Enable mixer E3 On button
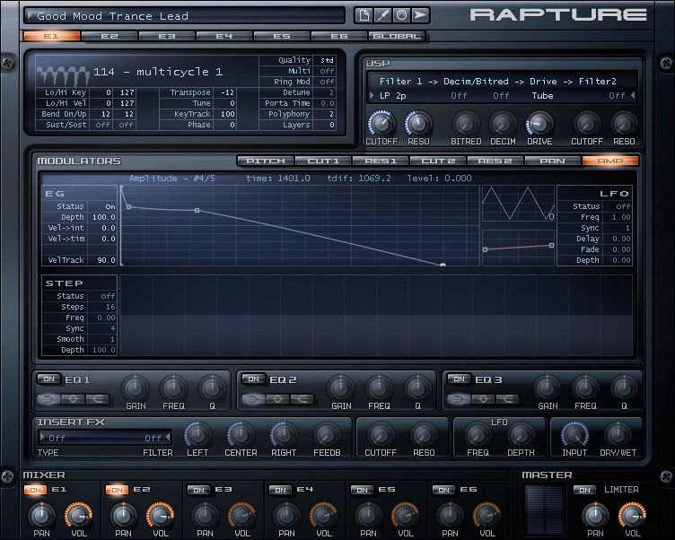 [x=199, y=490]
